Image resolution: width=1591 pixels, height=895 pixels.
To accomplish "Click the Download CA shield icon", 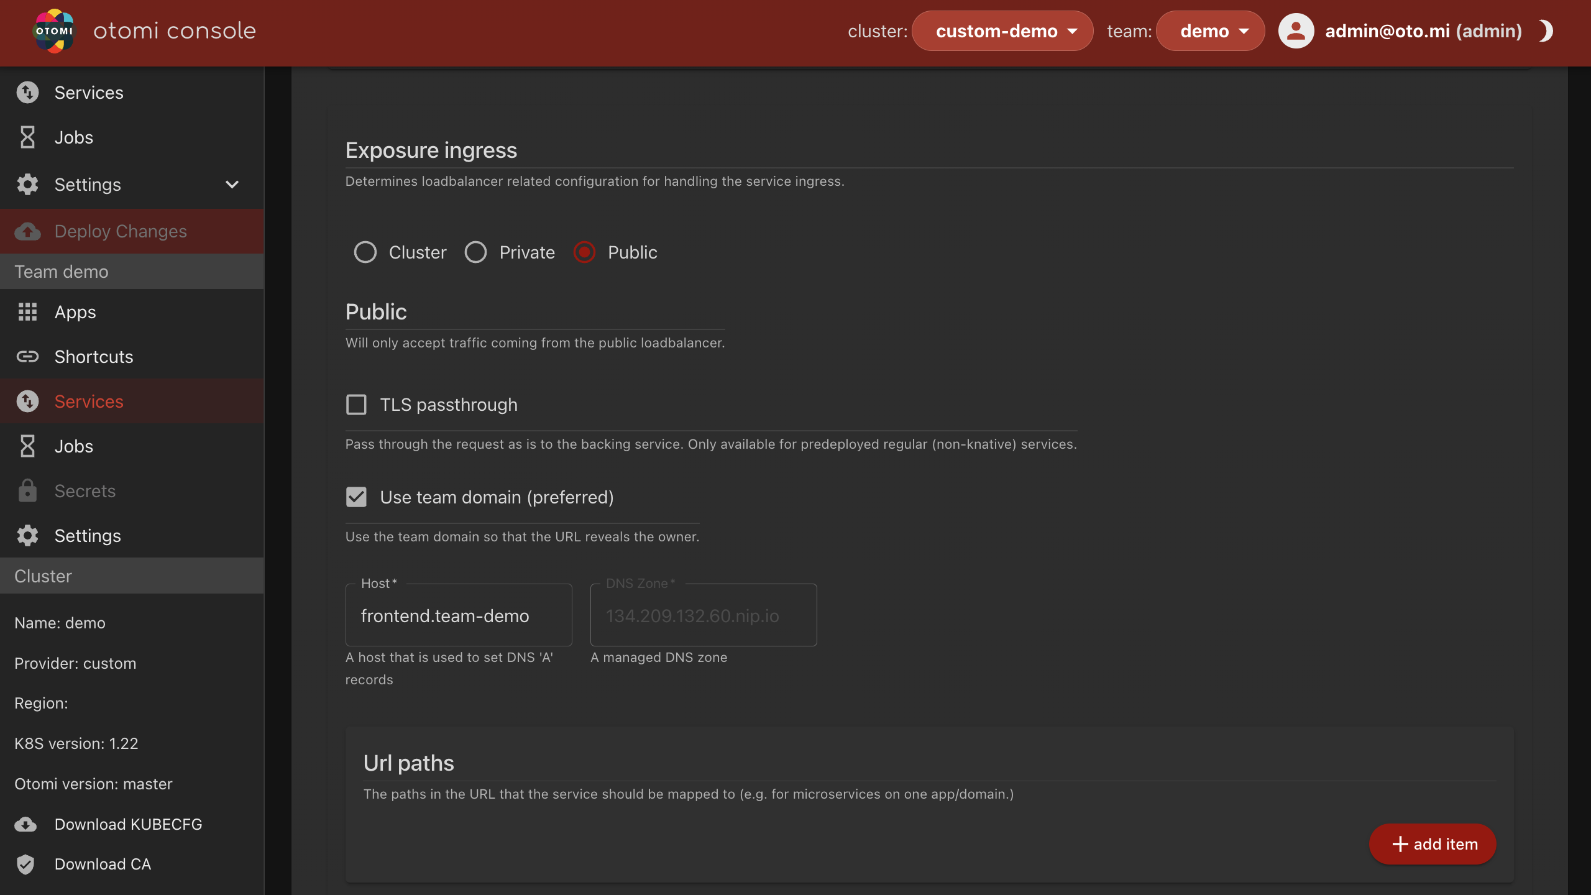I will pyautogui.click(x=26, y=864).
